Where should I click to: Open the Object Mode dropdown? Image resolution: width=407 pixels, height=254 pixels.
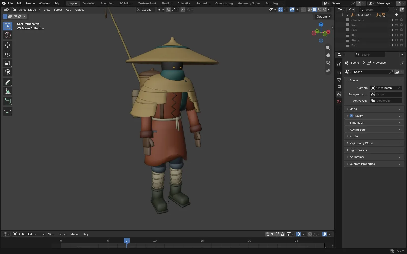pyautogui.click(x=27, y=10)
